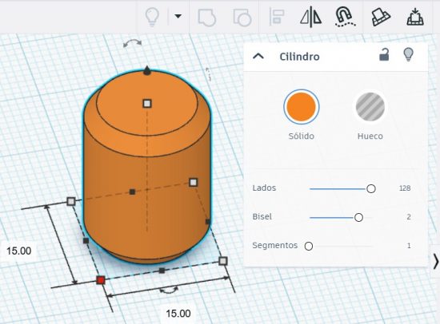Click the curved rotation arrow above the cylinder

[133, 43]
